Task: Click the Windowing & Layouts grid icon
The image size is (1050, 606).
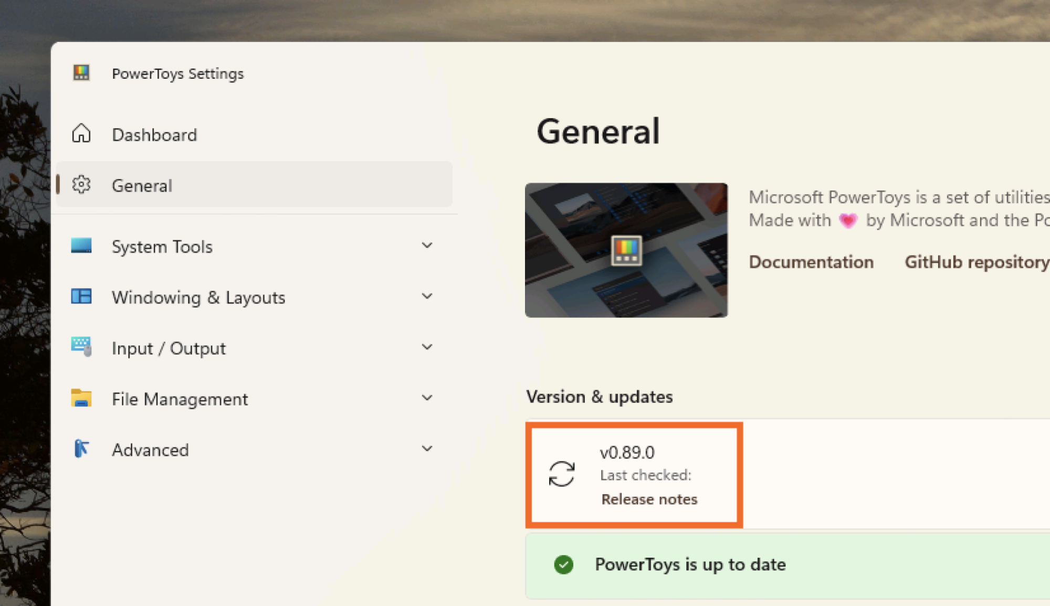Action: 81,296
